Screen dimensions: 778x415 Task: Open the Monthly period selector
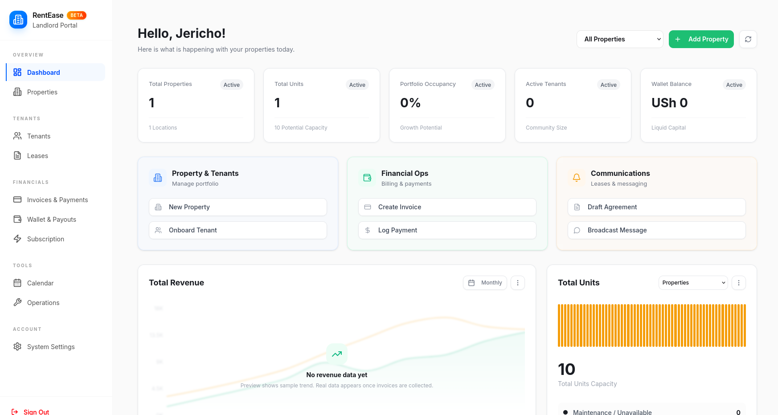point(485,283)
